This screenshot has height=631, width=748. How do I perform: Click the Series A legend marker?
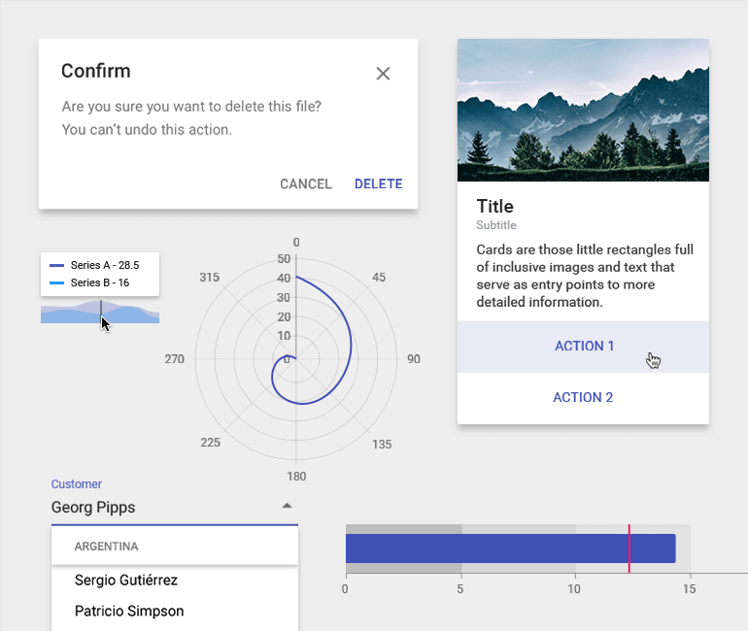(x=56, y=265)
